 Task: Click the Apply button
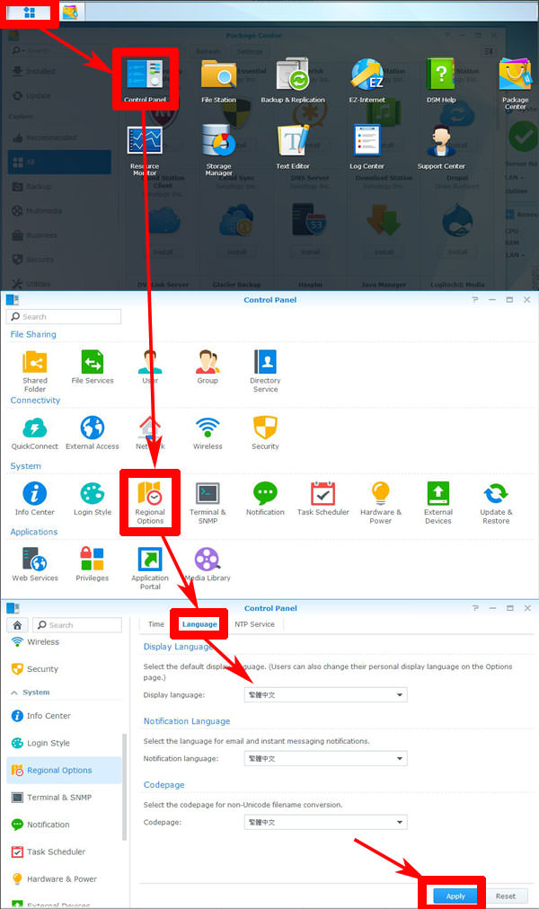point(455,896)
